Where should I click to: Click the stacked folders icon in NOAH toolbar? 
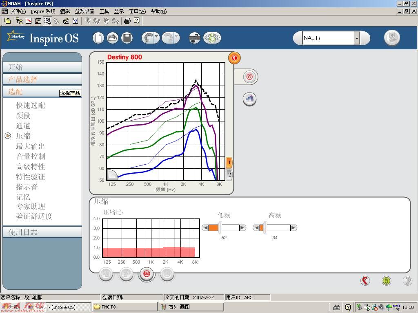click(x=7, y=21)
